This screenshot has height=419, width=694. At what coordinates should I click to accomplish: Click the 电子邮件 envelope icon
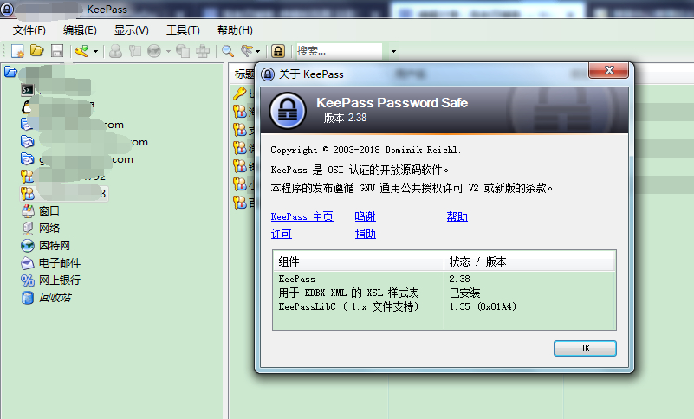(x=28, y=263)
